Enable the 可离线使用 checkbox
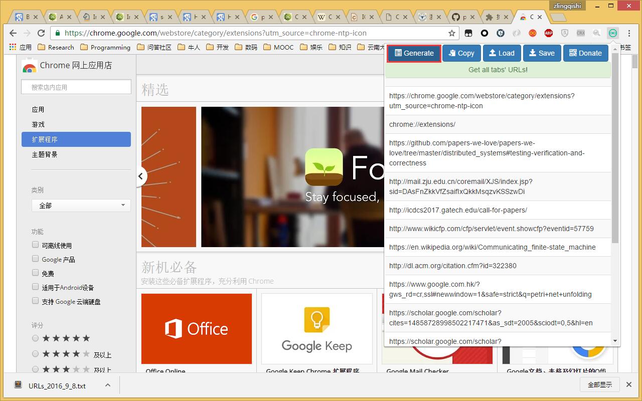642x401 pixels. 35,245
